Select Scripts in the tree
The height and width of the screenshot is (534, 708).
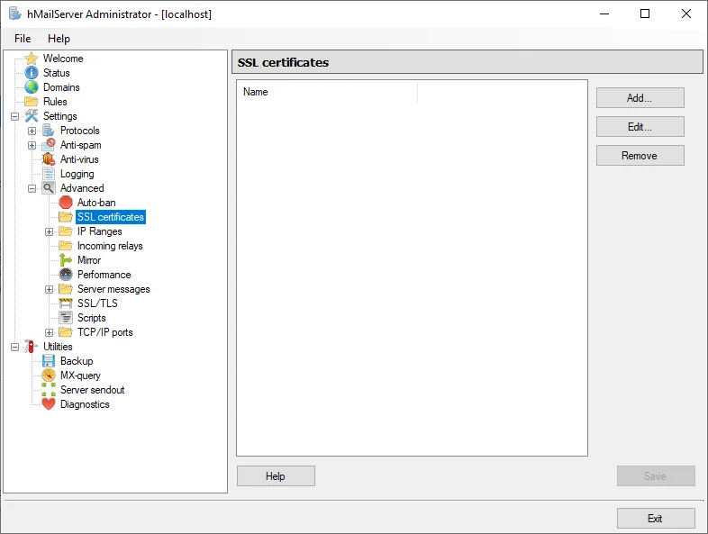click(x=92, y=318)
